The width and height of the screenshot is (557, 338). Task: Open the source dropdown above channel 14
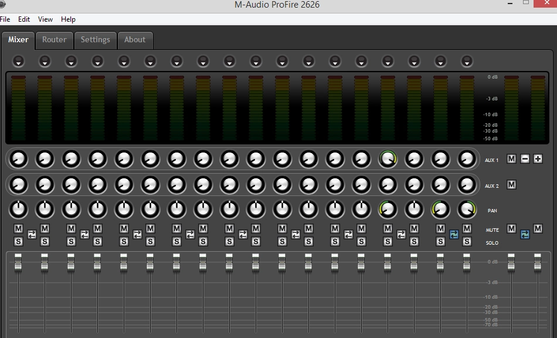(361, 61)
